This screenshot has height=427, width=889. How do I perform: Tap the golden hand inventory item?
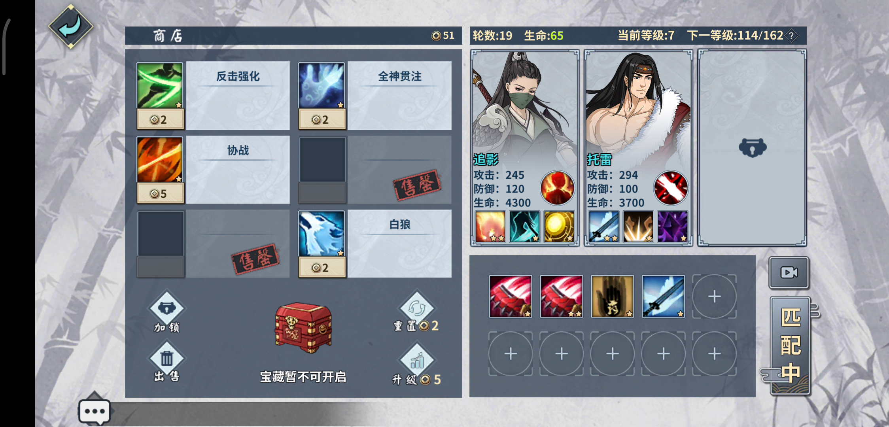[x=612, y=297]
